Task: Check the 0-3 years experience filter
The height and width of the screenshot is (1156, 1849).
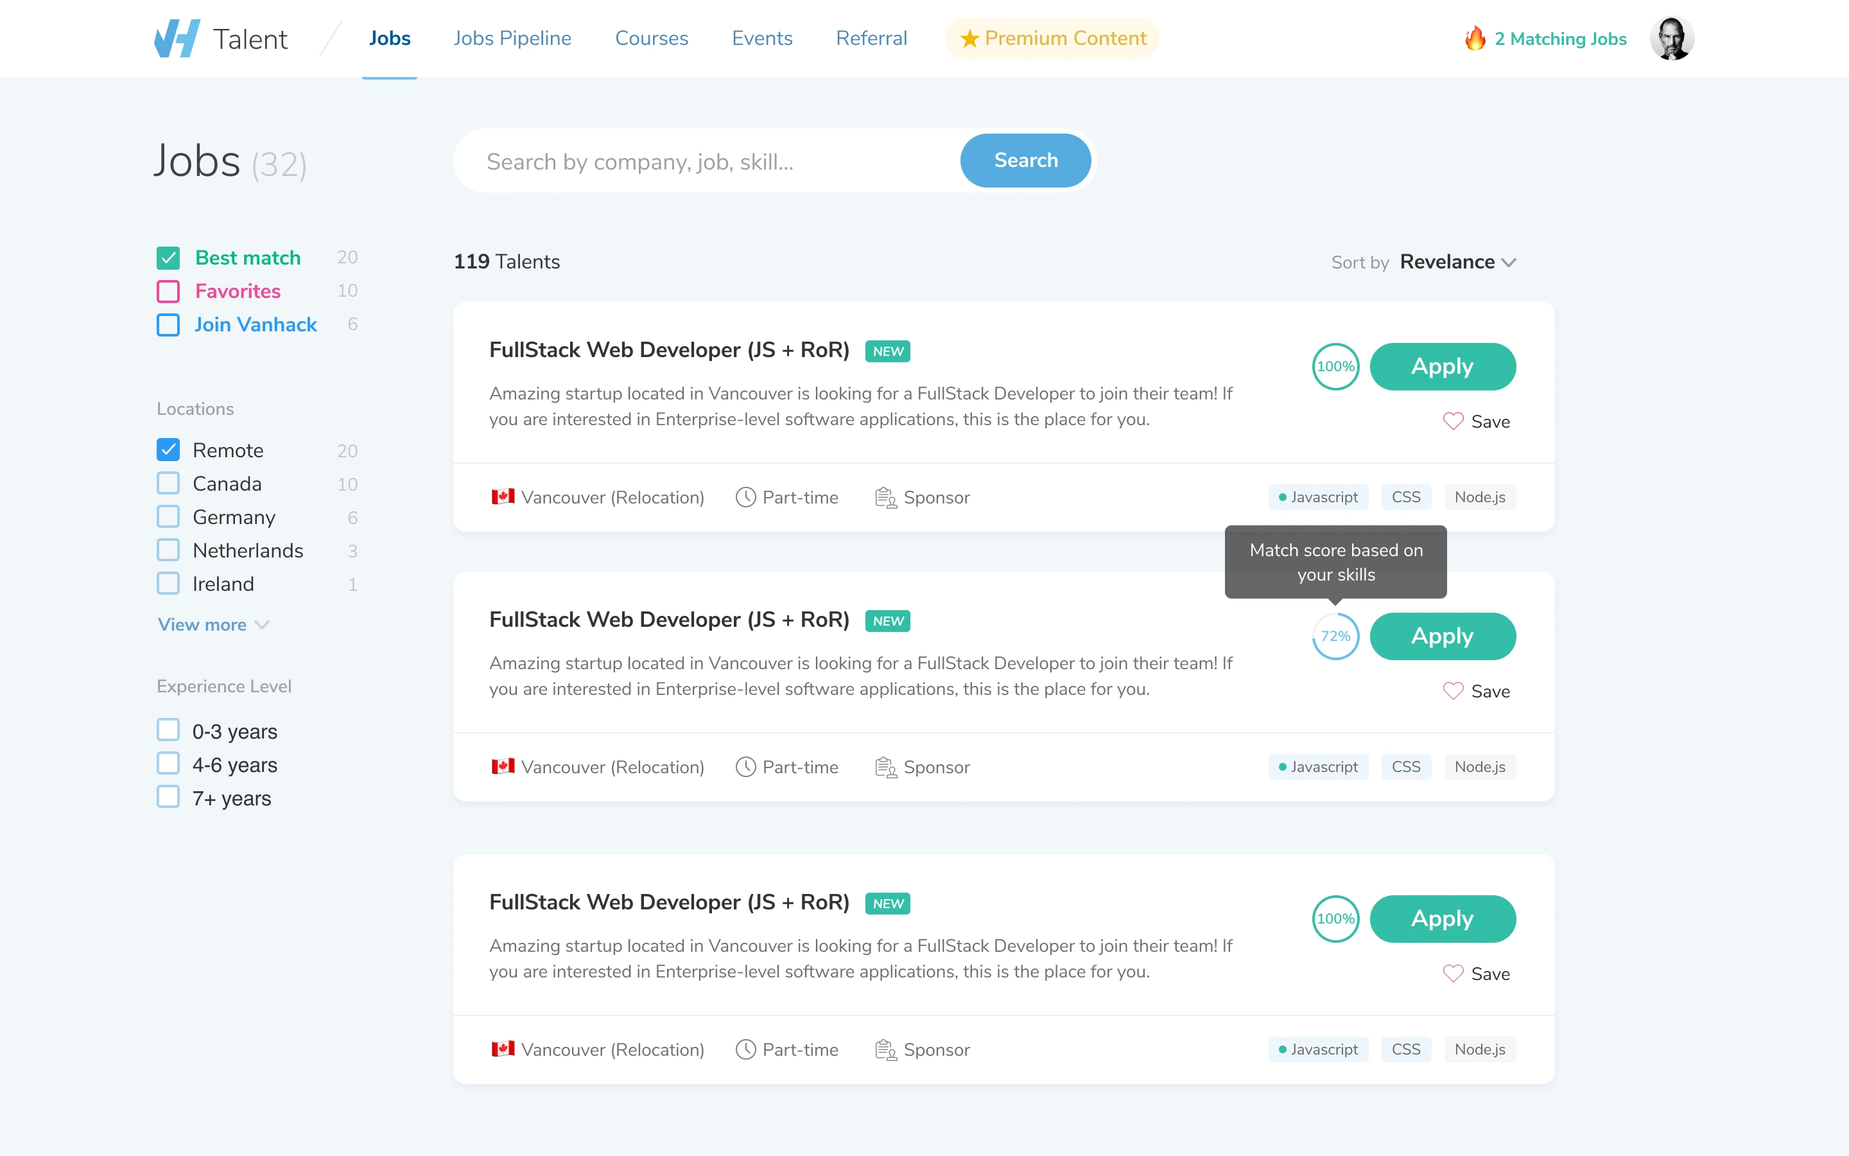Action: coord(168,730)
